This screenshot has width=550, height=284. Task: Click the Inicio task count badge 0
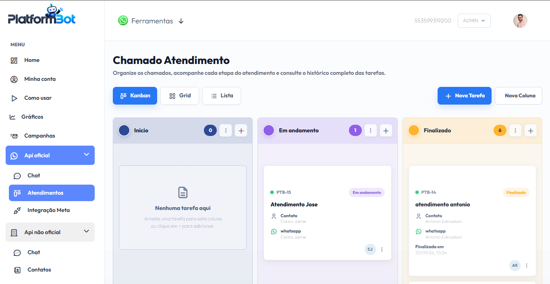(210, 130)
